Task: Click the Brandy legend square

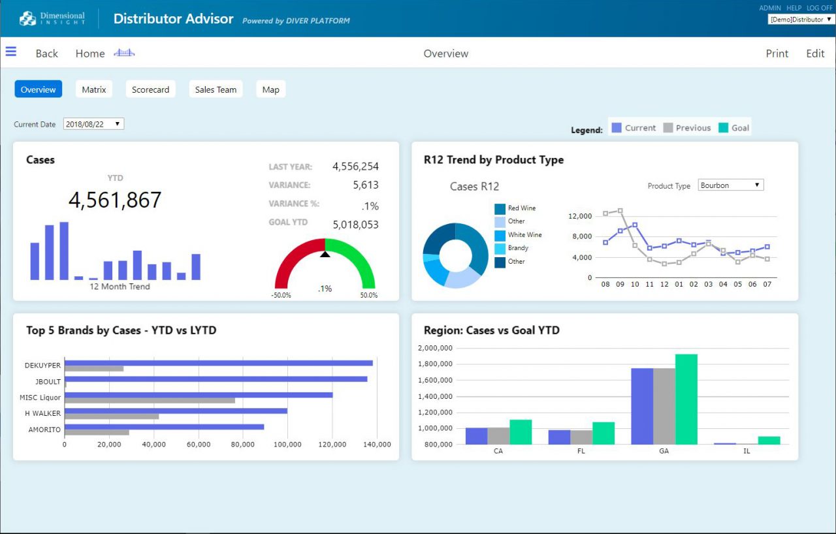Action: [x=500, y=249]
